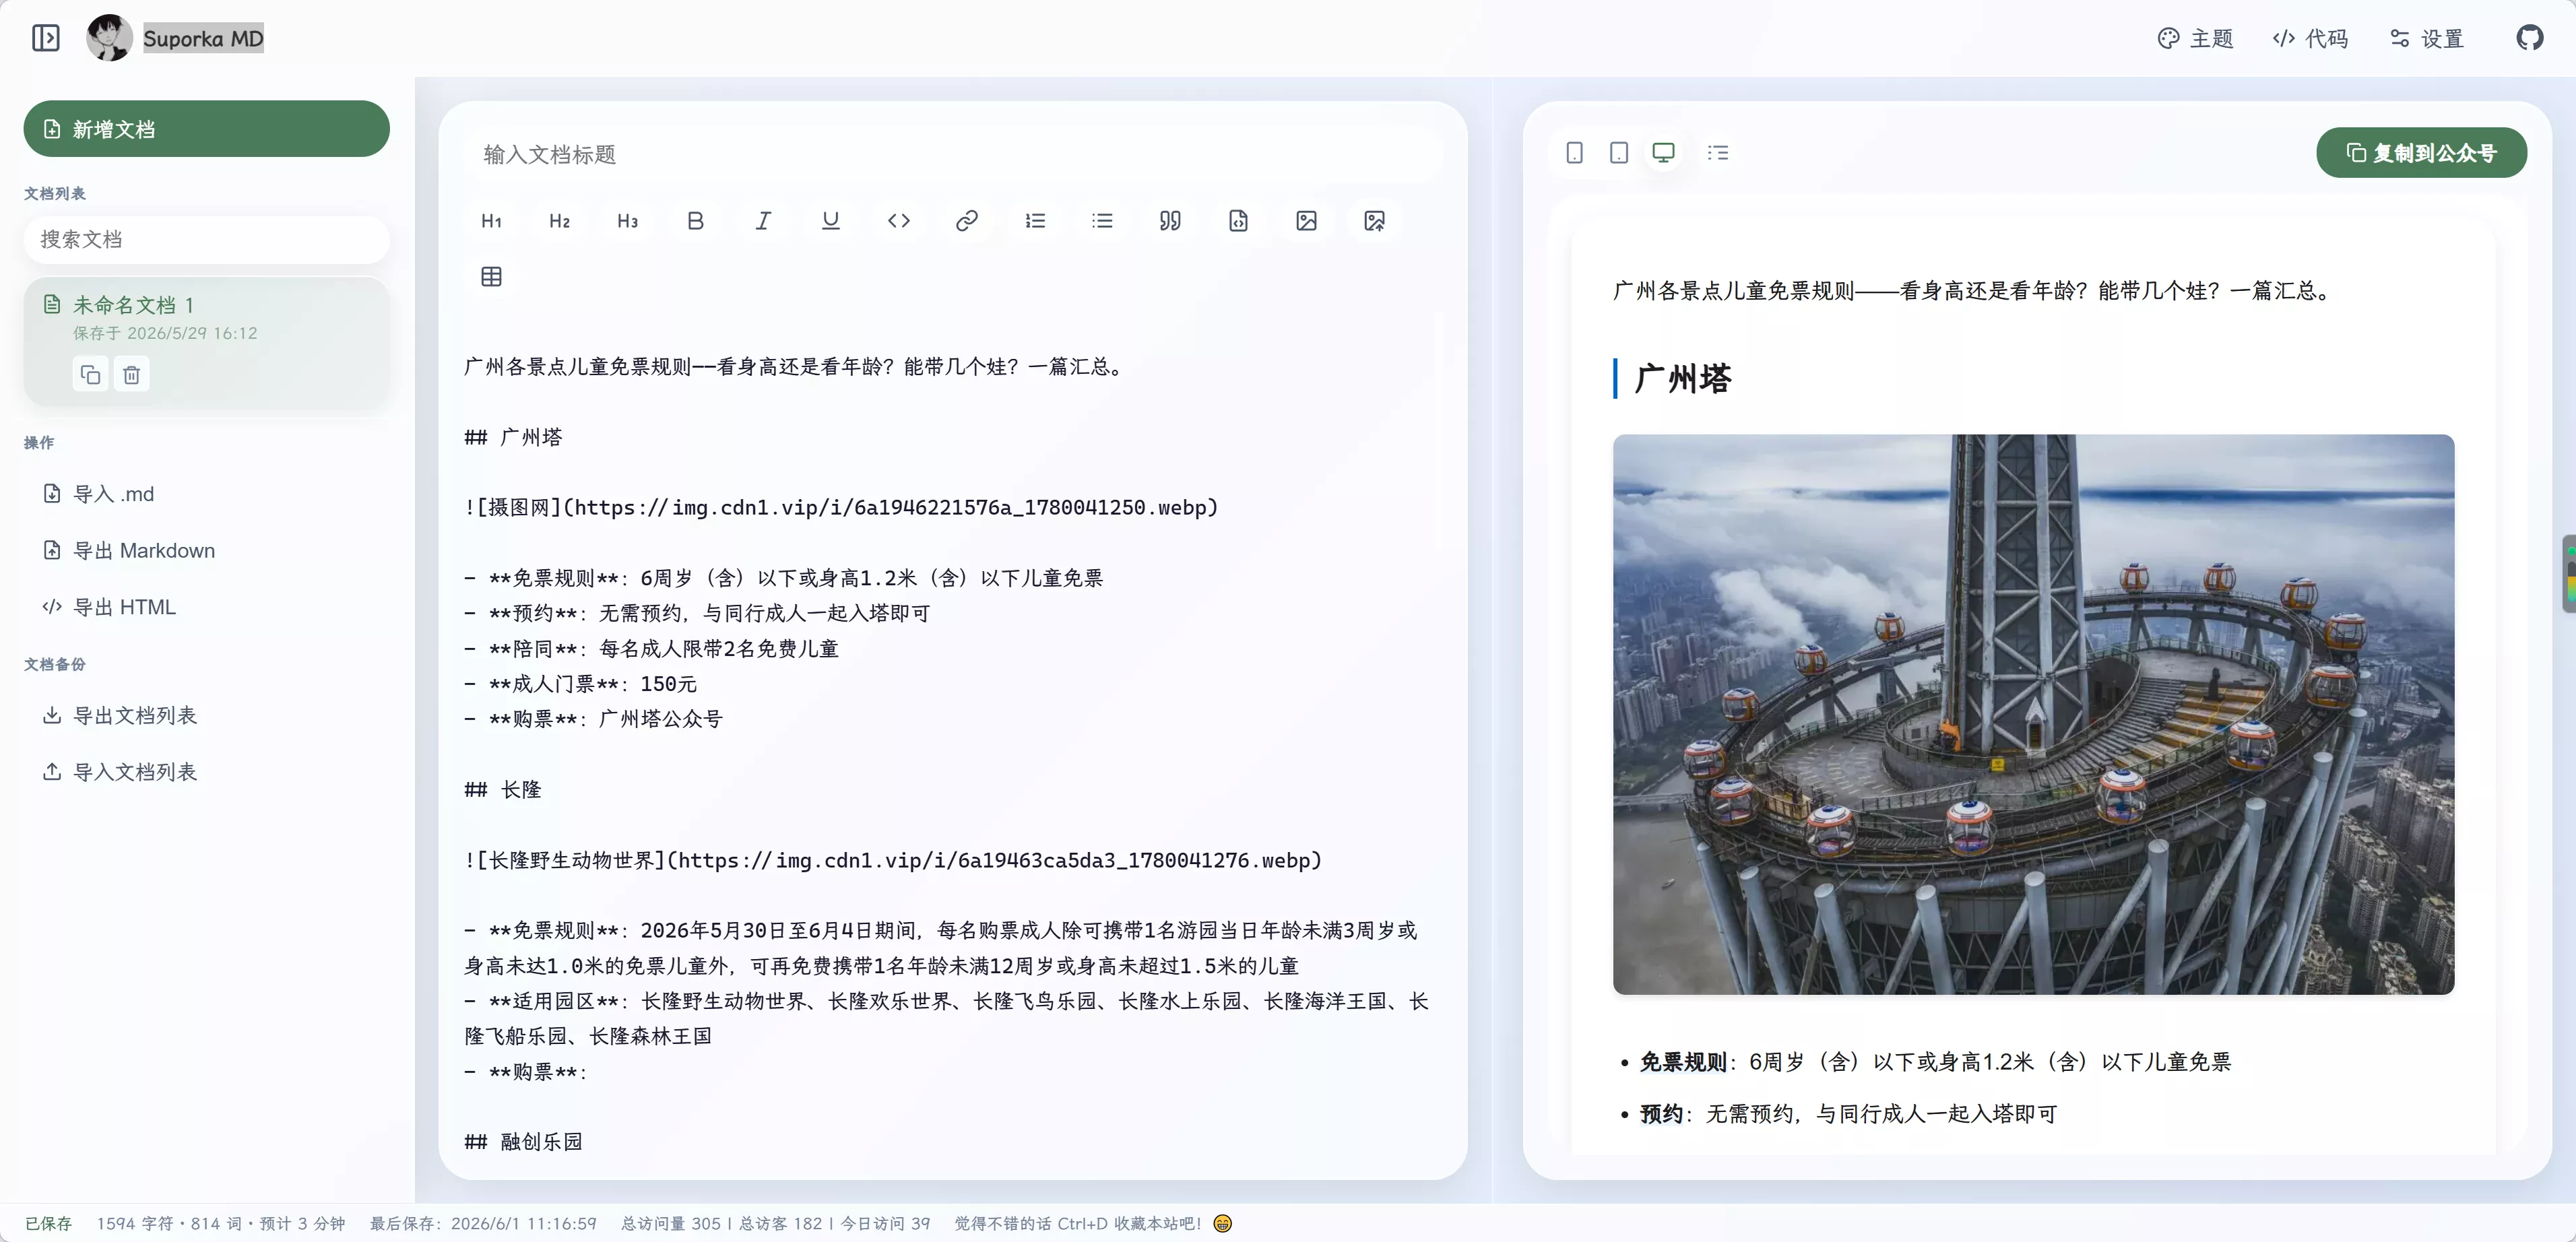
Task: Apply bold formatting
Action: click(x=695, y=221)
